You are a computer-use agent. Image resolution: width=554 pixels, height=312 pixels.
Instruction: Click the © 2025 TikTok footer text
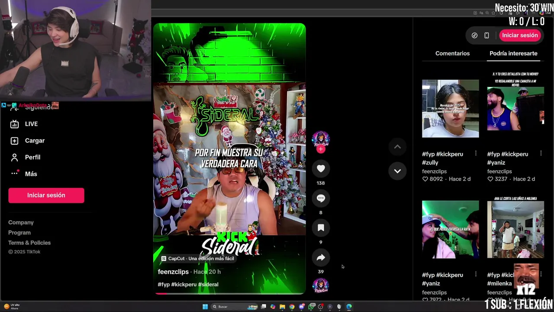pyautogui.click(x=24, y=252)
